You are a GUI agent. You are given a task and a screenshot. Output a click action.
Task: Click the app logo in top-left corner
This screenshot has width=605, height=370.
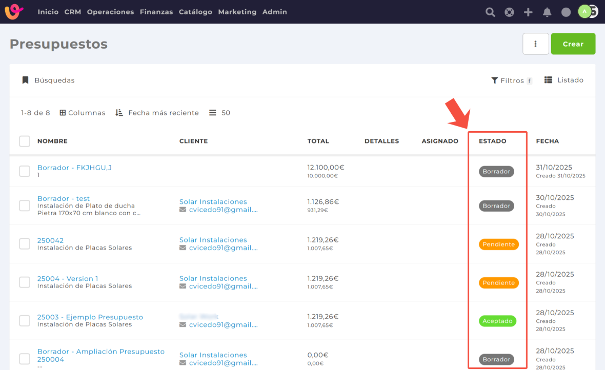(14, 12)
